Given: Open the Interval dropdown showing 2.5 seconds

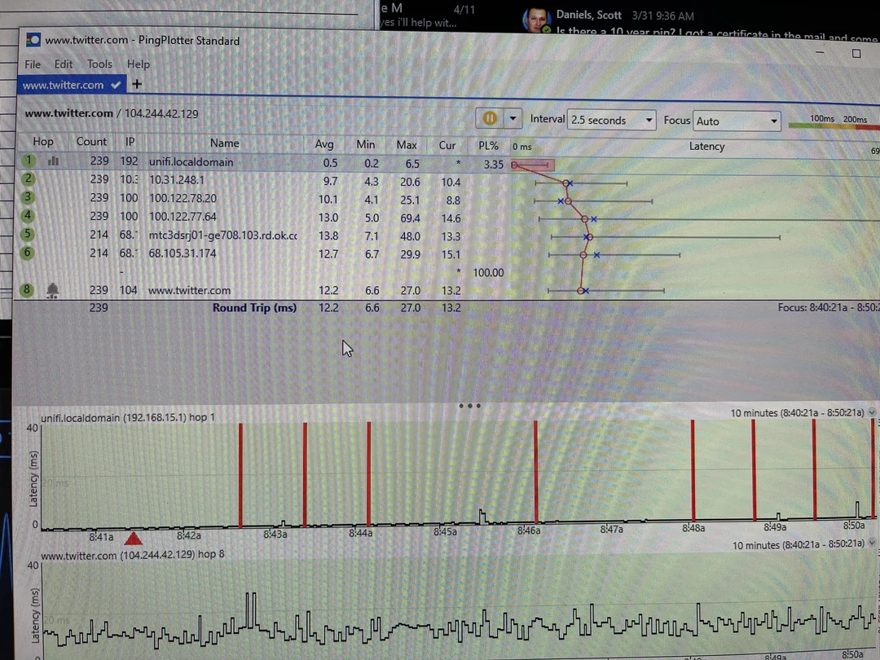Looking at the screenshot, I should click(x=611, y=119).
